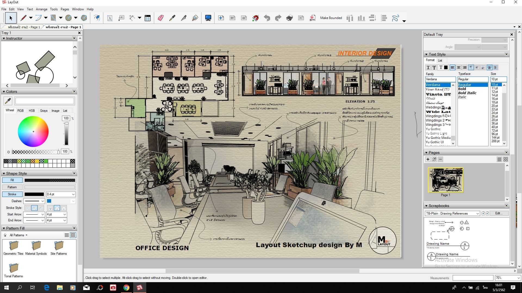Switch Pages panel to grid view
Image resolution: width=522 pixels, height=293 pixels.
(506, 159)
